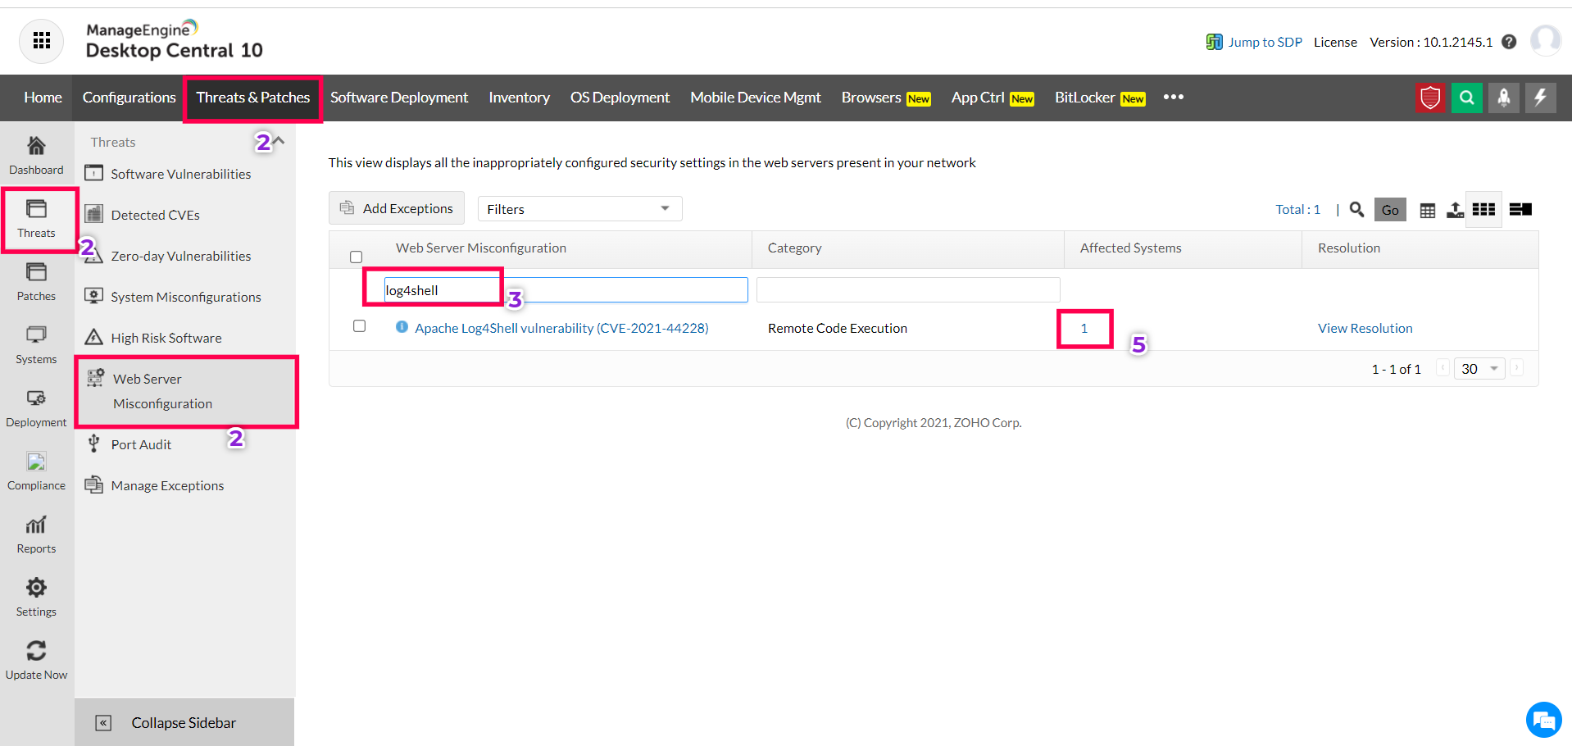Click the rocket quick launch icon
Viewport: 1572px width, 746px height.
point(1504,98)
